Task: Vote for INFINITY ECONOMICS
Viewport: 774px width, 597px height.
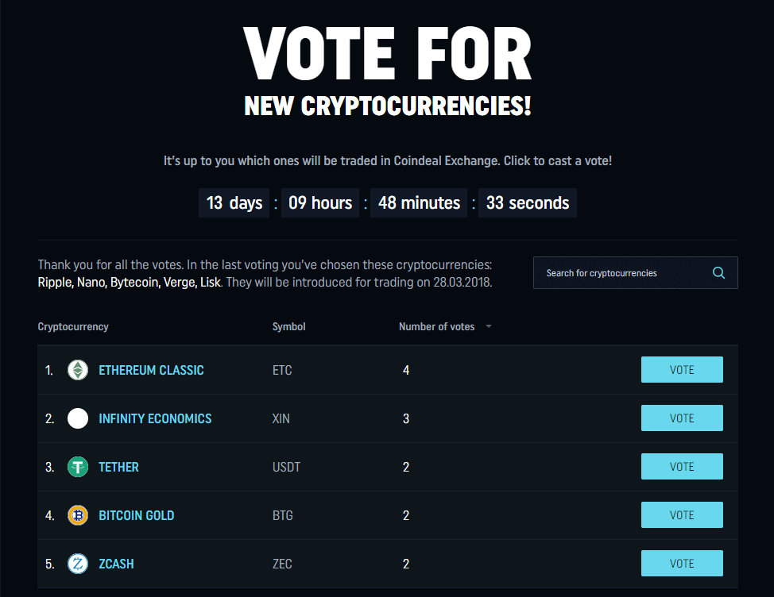Action: click(681, 418)
